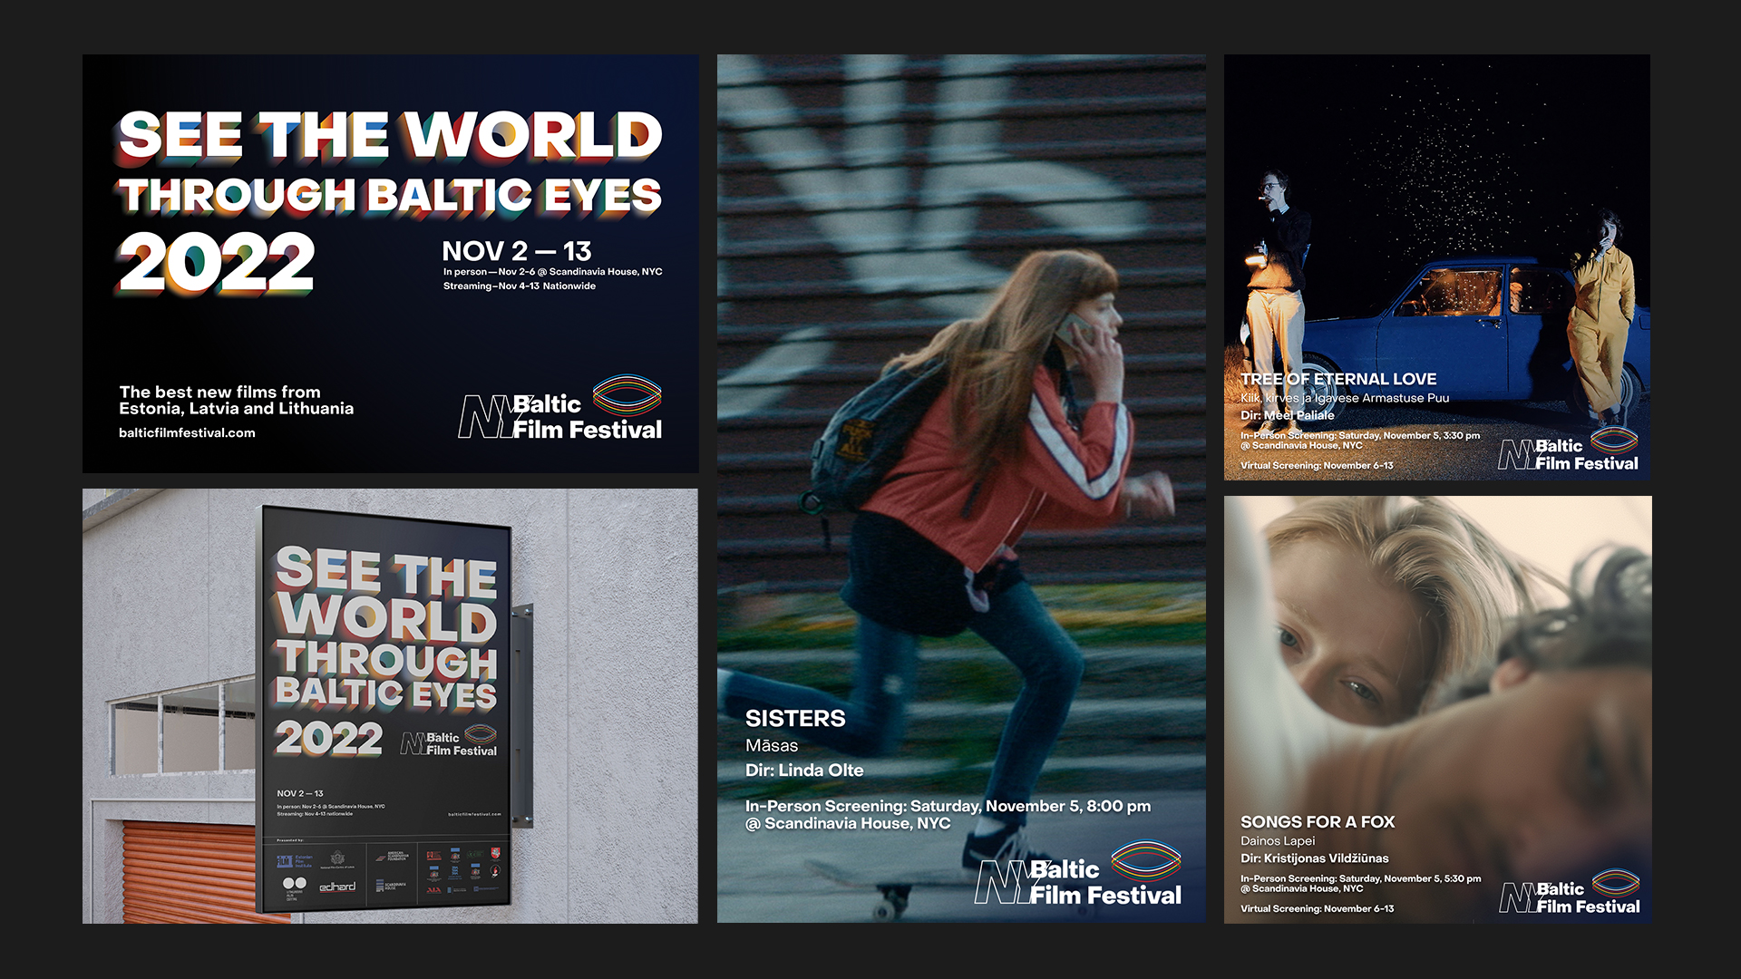The image size is (1741, 979).
Task: Click the NOV 2 — 13 date text
Action: point(516,251)
